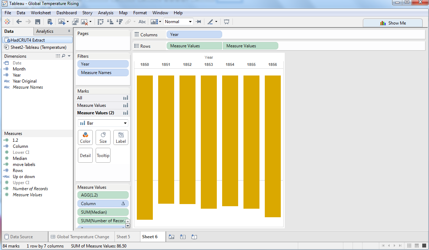
Task: Expand the Dimensions pane options arrow
Action: pos(69,56)
